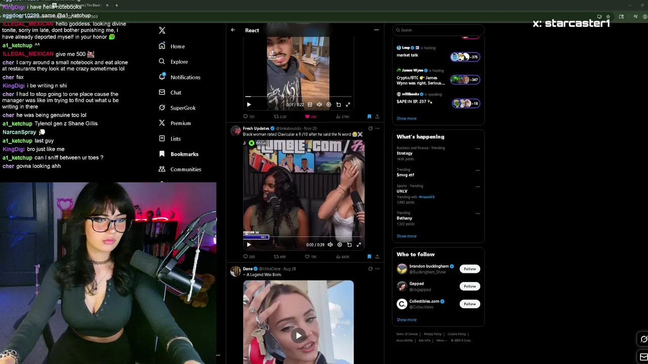Viewport: 648px width, 364px height.
Task: Follow Gapped account
Action: point(470,286)
